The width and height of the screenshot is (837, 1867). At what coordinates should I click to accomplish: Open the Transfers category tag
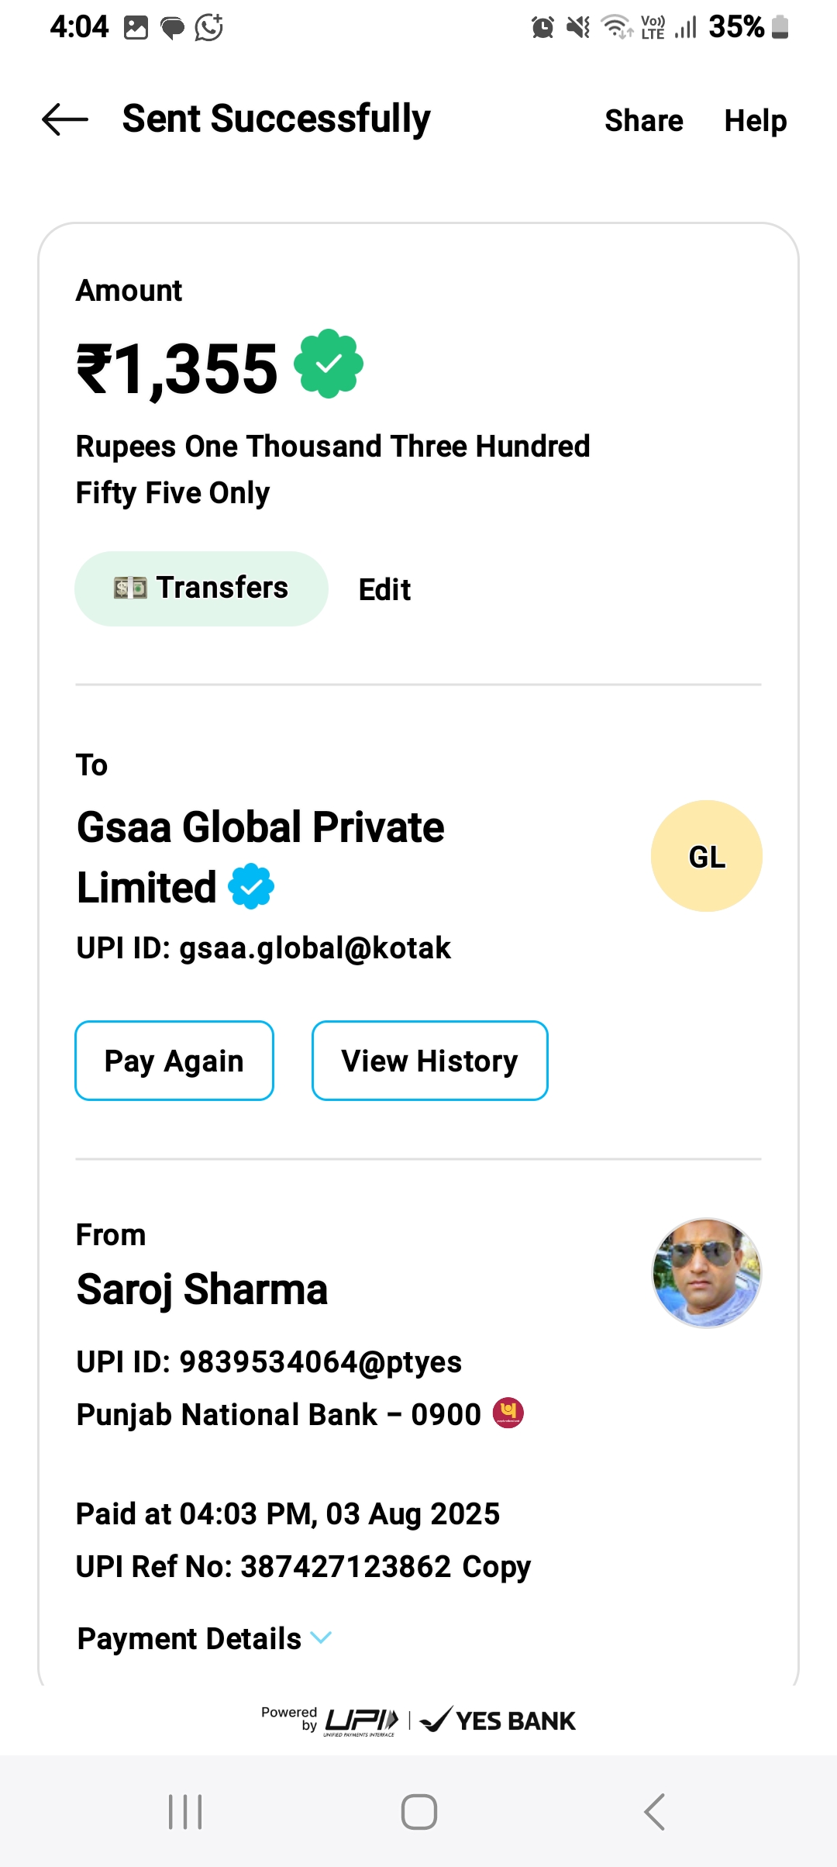201,588
